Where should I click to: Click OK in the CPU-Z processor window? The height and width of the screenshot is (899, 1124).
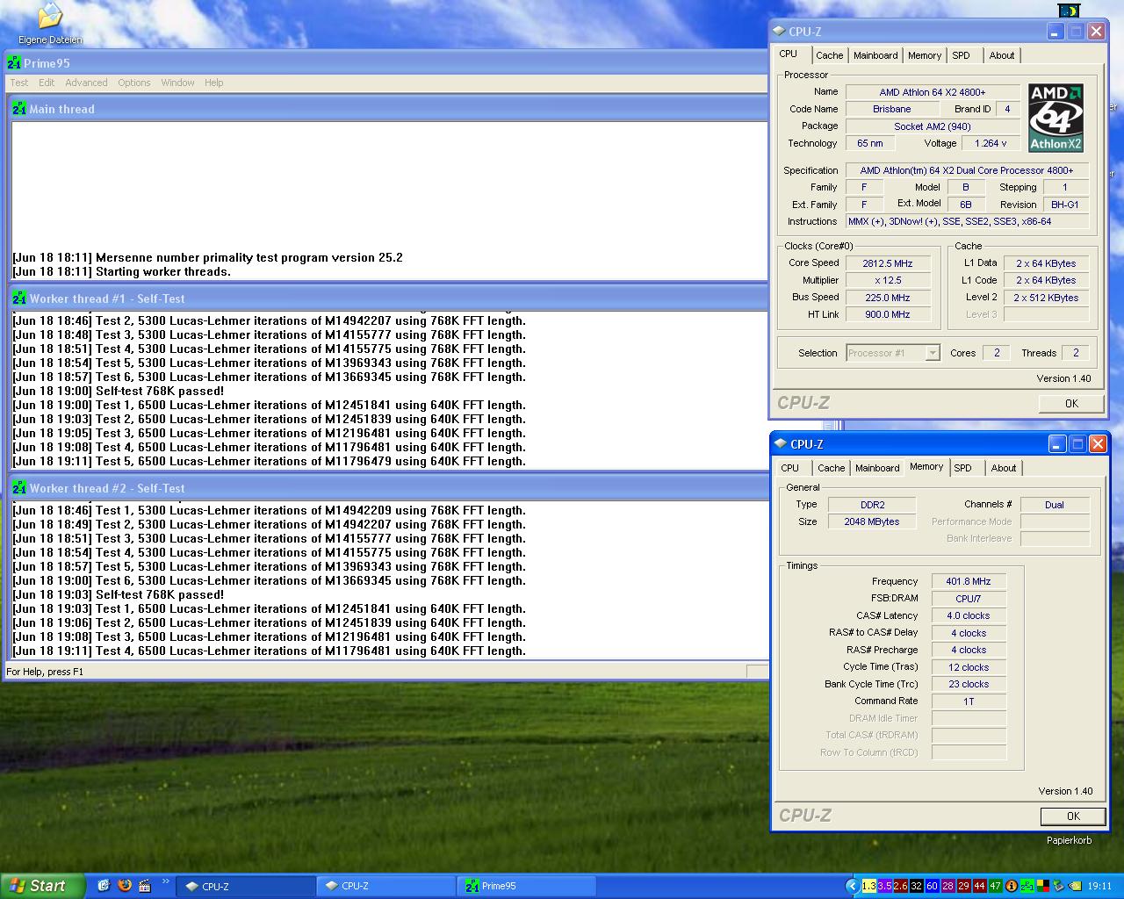point(1071,403)
